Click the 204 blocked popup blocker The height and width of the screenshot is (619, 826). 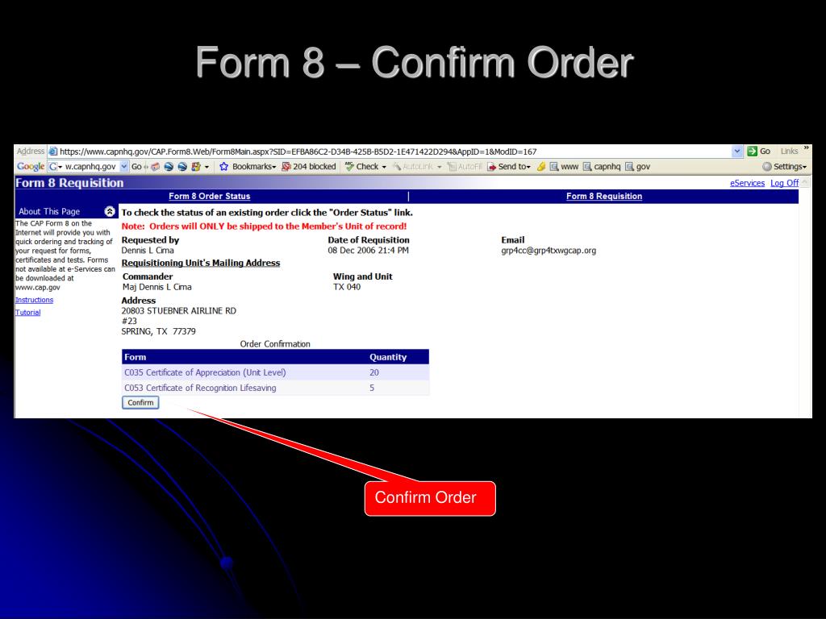point(309,167)
